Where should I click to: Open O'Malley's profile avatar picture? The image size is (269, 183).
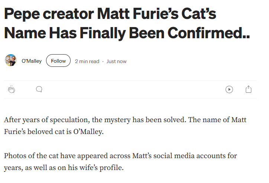[10, 61]
